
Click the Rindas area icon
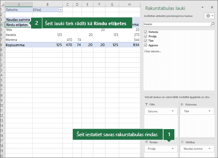coord(146,142)
